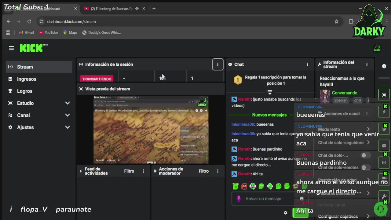The height and width of the screenshot is (220, 391).
Task: Select the stream preview widget icon in right rail
Action: [384, 95]
